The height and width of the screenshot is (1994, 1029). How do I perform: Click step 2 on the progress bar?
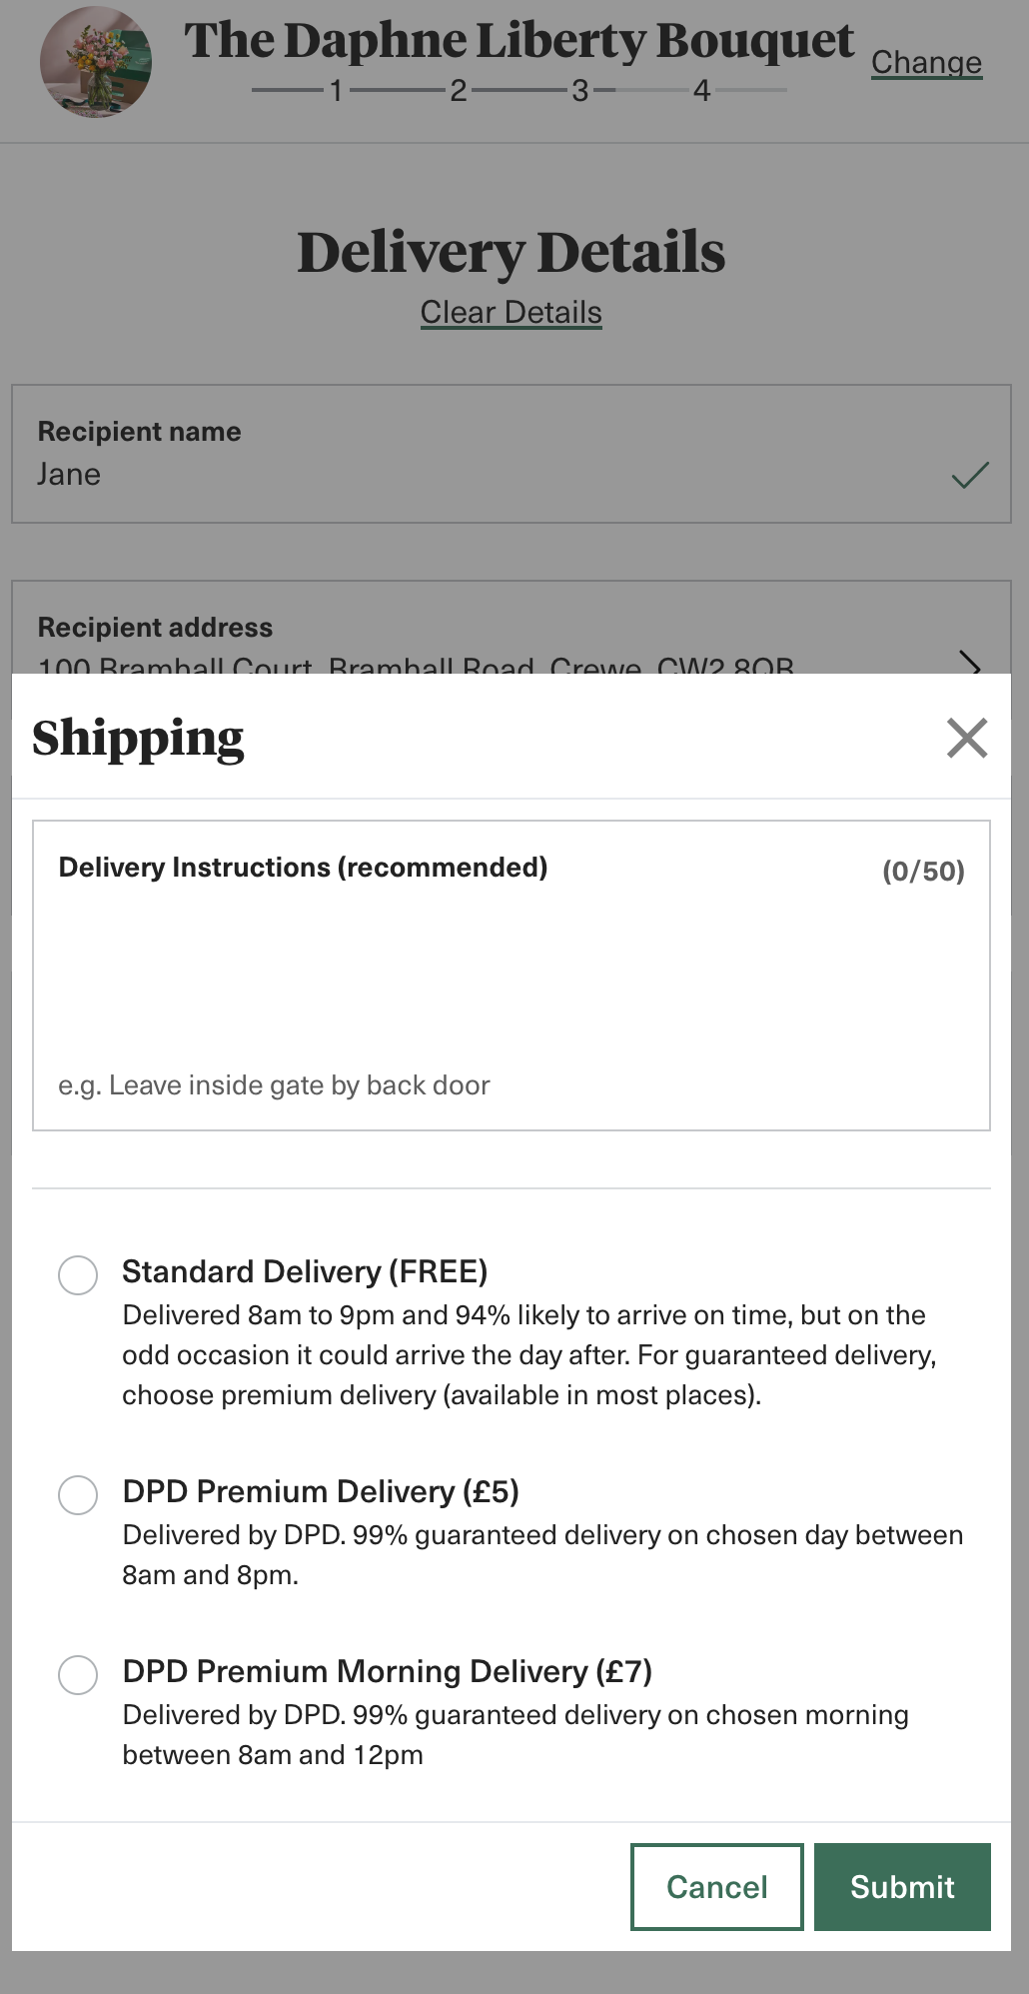459,88
